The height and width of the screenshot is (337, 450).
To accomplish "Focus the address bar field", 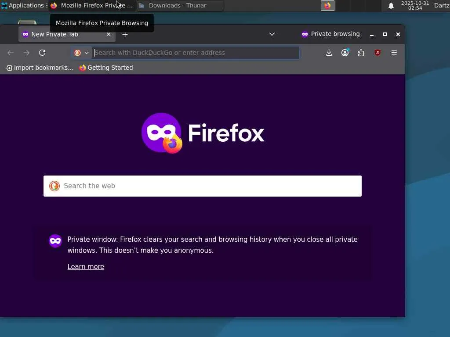I will [196, 53].
